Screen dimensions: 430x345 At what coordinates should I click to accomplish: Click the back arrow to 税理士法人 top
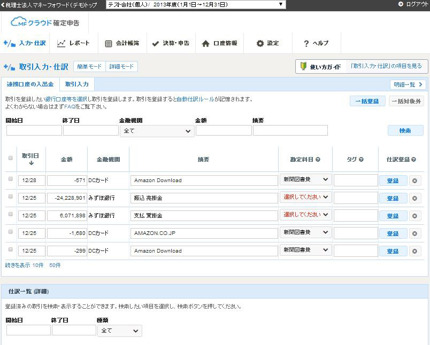tap(3, 5)
